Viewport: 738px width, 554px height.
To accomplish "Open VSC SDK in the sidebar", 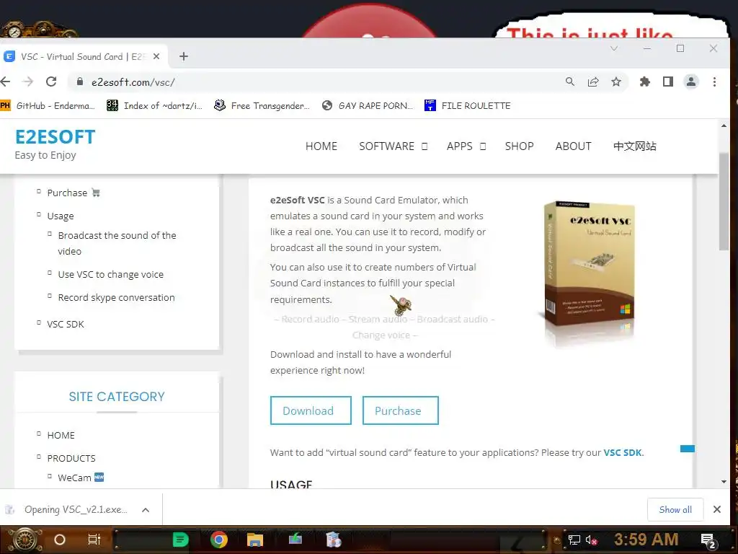I will (66, 324).
